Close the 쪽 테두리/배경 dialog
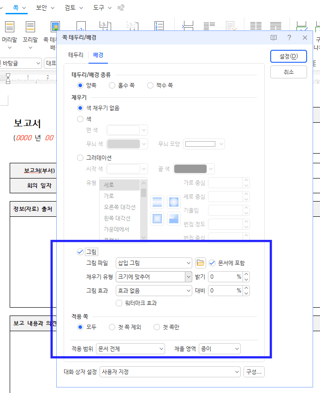This screenshot has width=320, height=393. 305,38
